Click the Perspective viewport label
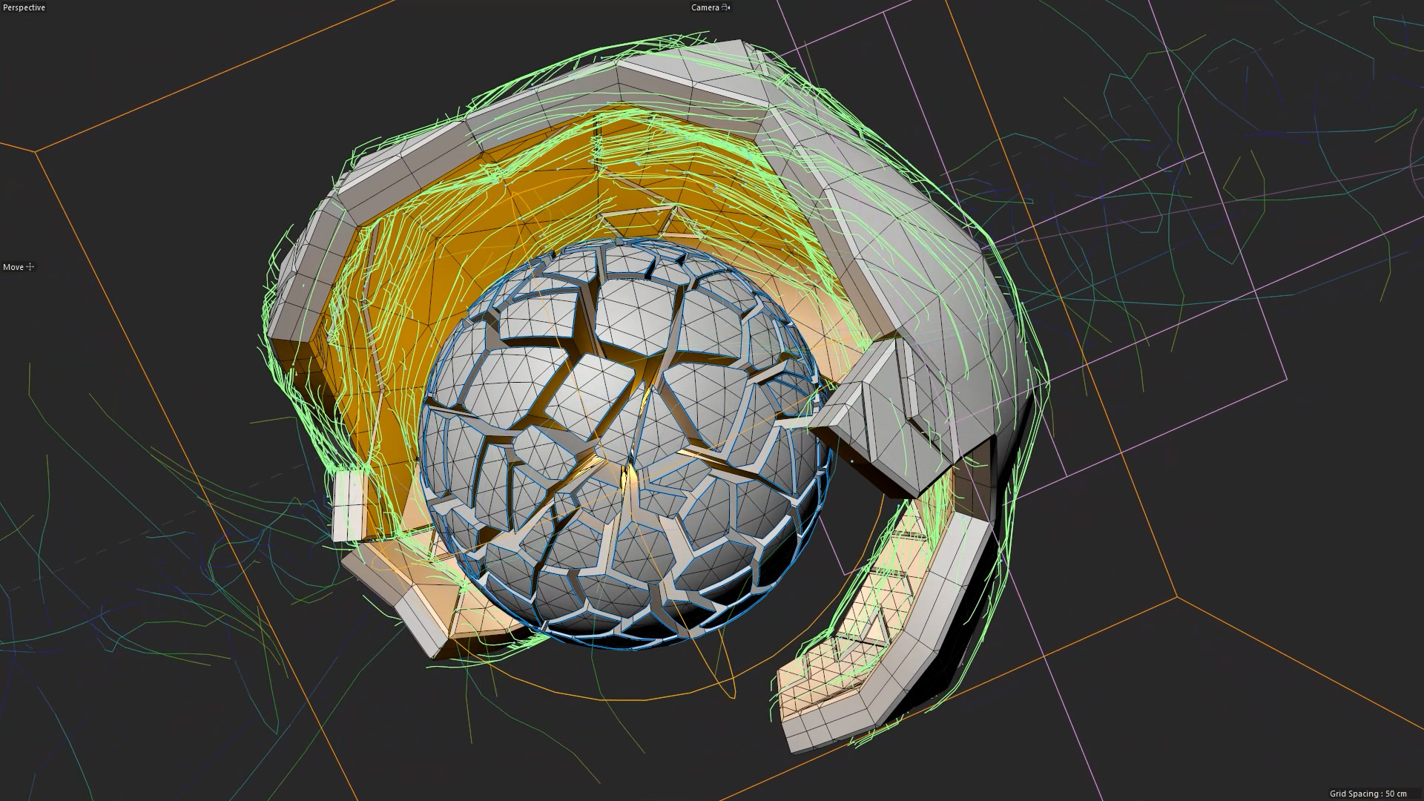The image size is (1424, 801). point(24,7)
